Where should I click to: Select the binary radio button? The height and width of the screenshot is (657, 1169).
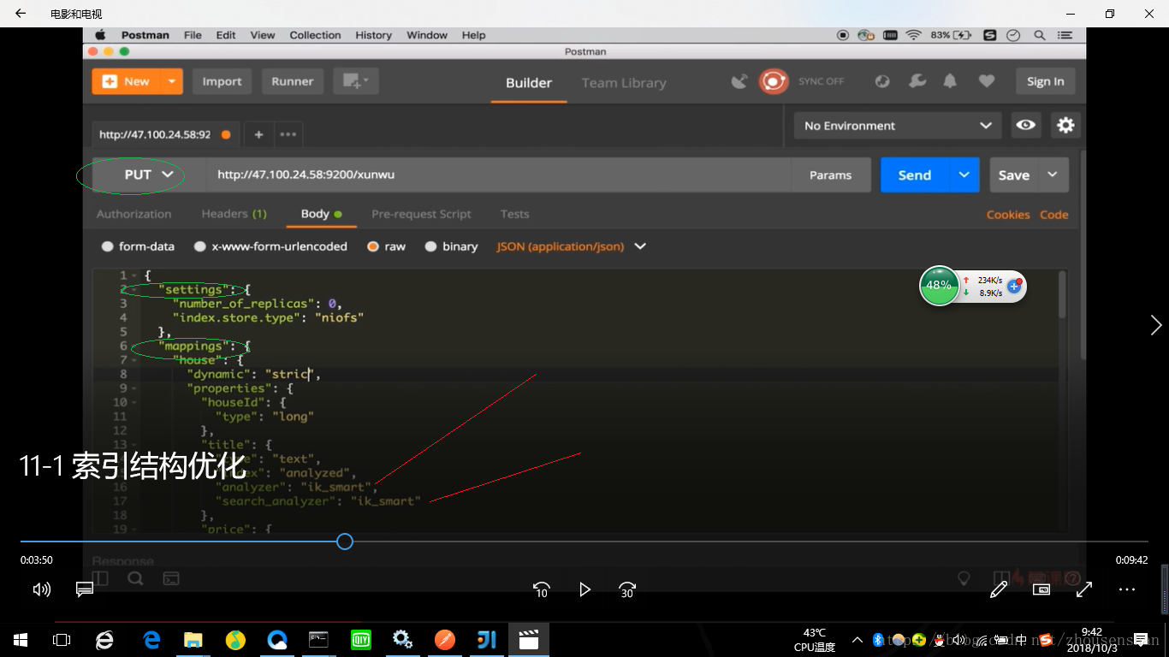pyautogui.click(x=430, y=246)
